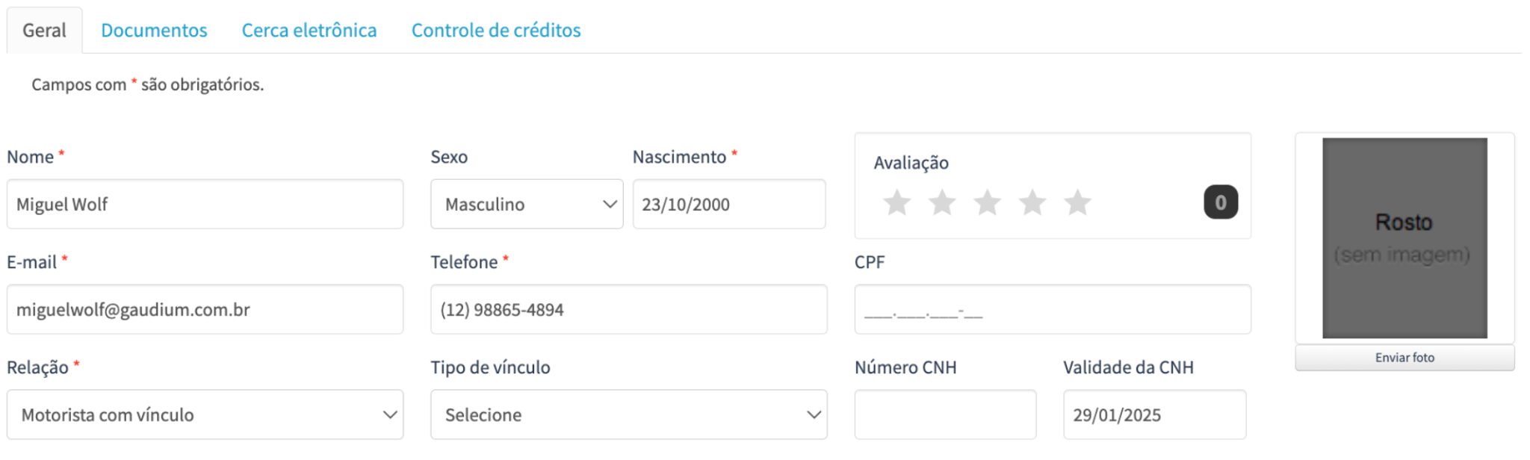
Task: Give a five-star rating
Action: (1077, 202)
